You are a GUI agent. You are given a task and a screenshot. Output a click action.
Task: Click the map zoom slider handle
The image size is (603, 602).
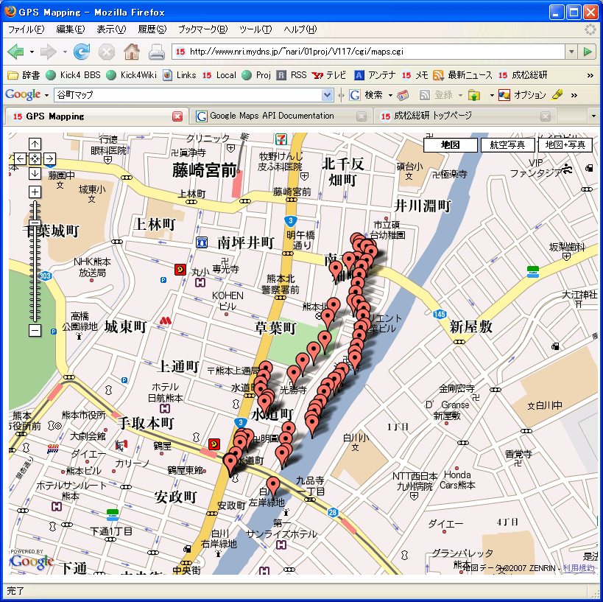point(35,223)
